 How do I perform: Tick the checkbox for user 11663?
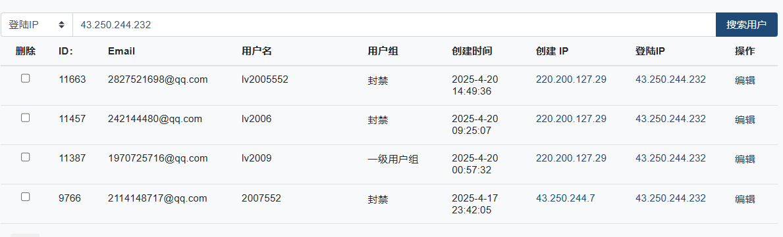pos(26,78)
